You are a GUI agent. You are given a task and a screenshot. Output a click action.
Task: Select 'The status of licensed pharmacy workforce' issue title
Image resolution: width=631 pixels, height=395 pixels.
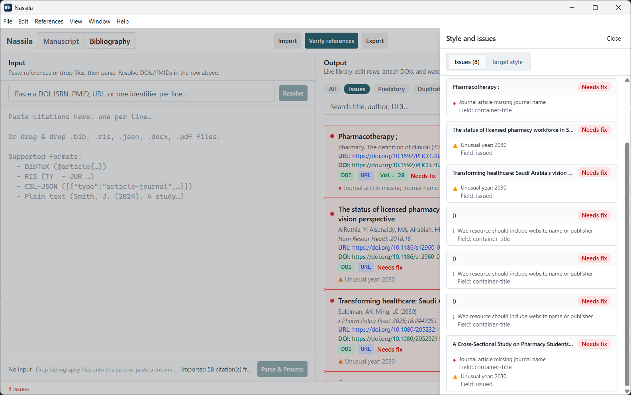tap(513, 130)
